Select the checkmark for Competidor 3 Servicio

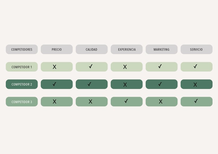[x=196, y=101]
